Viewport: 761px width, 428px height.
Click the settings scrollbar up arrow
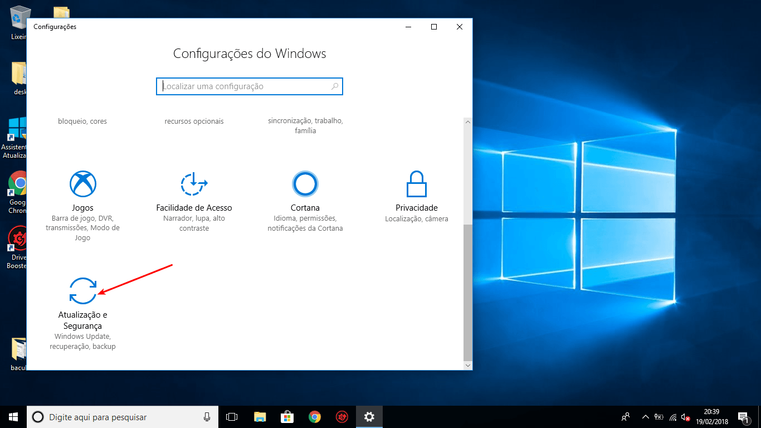coord(467,122)
